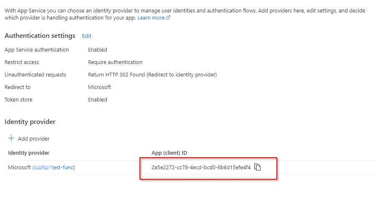Image resolution: width=377 pixels, height=220 pixels.
Task: Copy the App (client) ID to clipboard
Action: click(257, 167)
